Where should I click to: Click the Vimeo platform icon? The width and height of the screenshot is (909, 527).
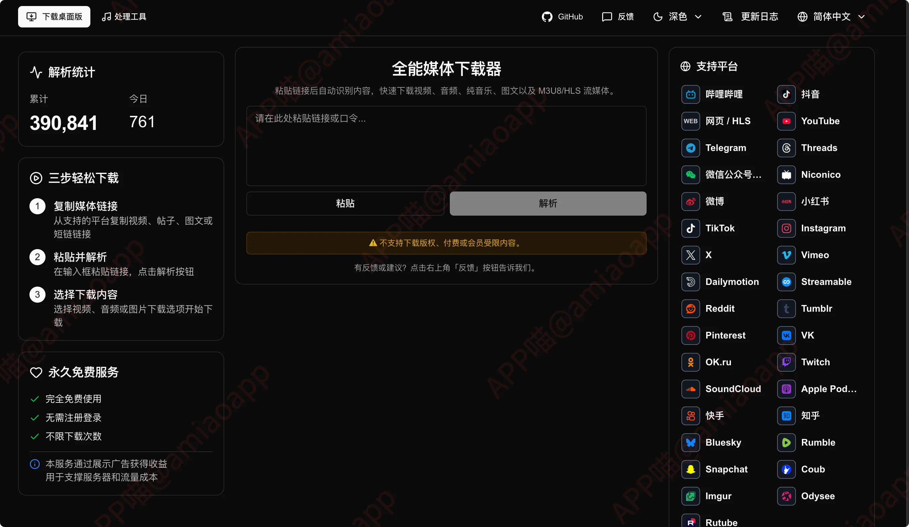point(786,255)
